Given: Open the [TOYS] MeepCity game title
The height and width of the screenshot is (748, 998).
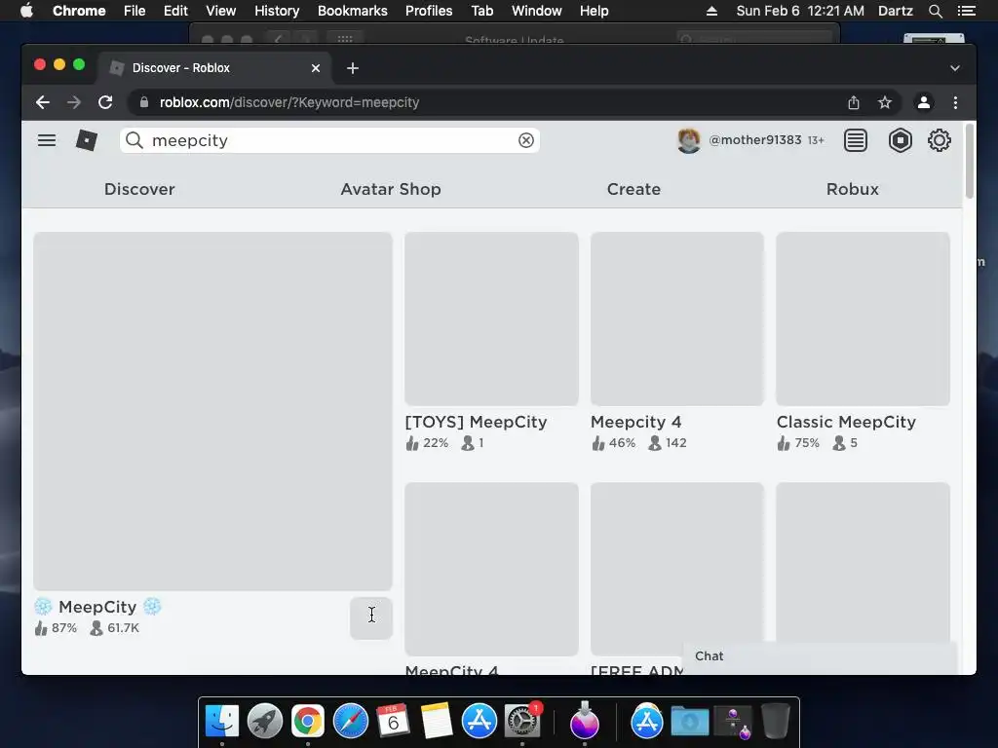Looking at the screenshot, I should [476, 422].
